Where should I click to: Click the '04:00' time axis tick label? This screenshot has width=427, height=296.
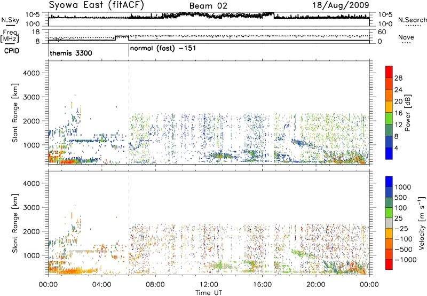pos(101,285)
